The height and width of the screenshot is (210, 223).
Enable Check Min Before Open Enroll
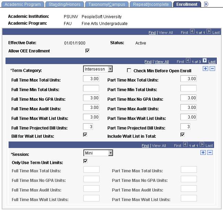tap(129, 71)
